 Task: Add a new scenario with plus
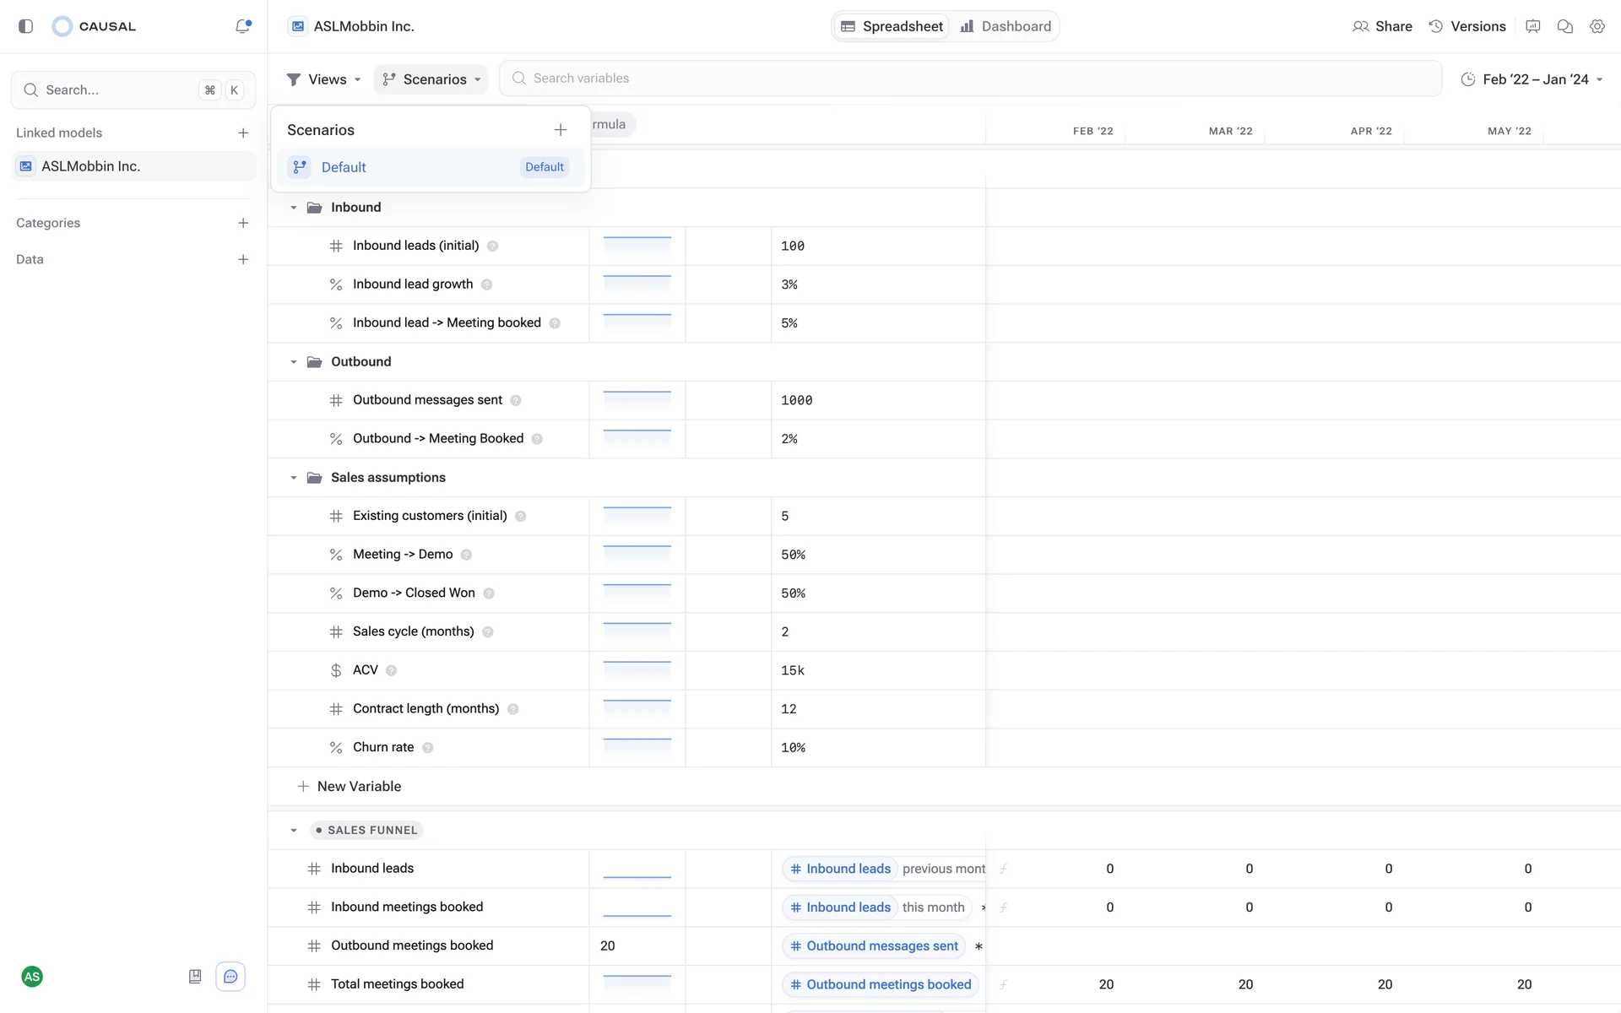(561, 130)
